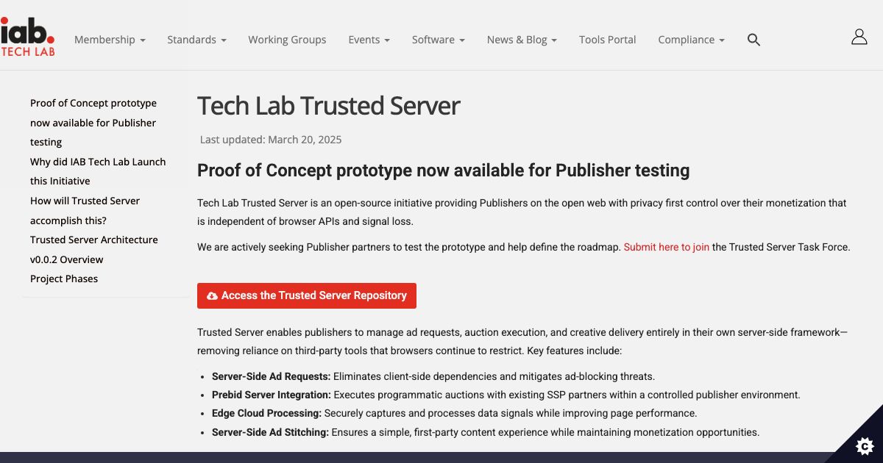The image size is (883, 463).
Task: Click the Tech Lab Trusted Server page heading
Action: tap(327, 106)
